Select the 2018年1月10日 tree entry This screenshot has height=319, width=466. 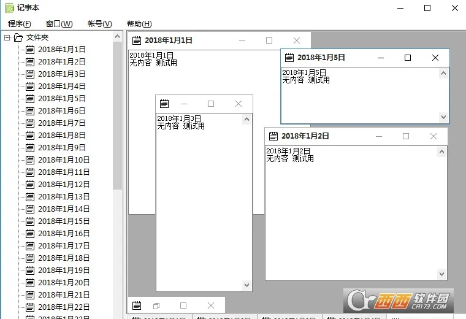click(64, 160)
